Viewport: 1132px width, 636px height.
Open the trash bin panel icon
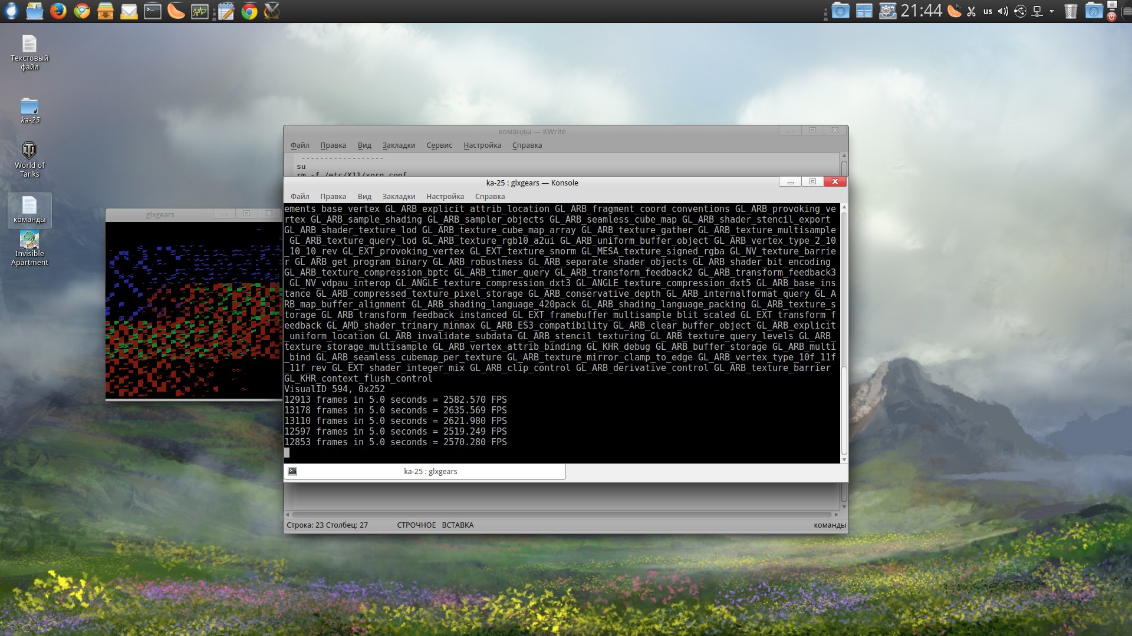[1071, 11]
